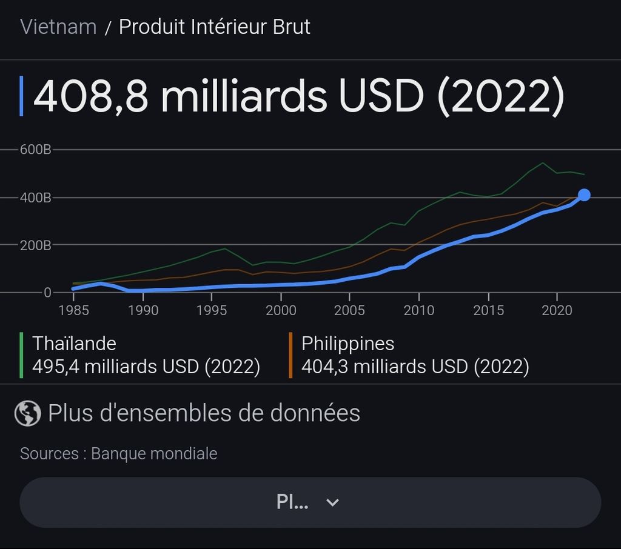Click the 400B label on y-axis
Image resolution: width=621 pixels, height=549 pixels.
[35, 198]
